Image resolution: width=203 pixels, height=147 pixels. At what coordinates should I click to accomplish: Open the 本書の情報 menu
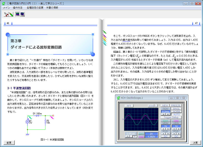tap(52, 8)
